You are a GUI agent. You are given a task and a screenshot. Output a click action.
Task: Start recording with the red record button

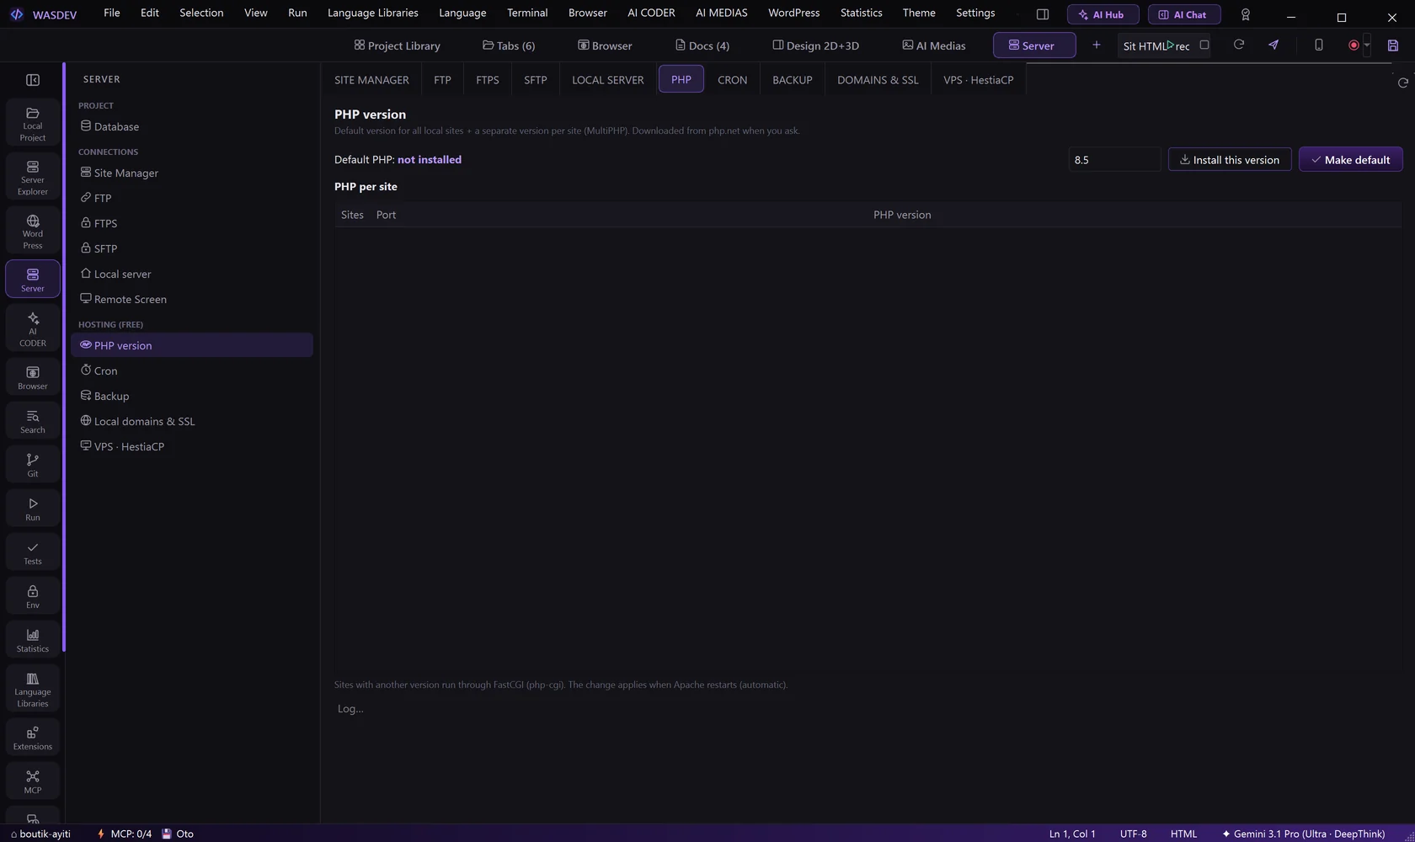[1354, 45]
